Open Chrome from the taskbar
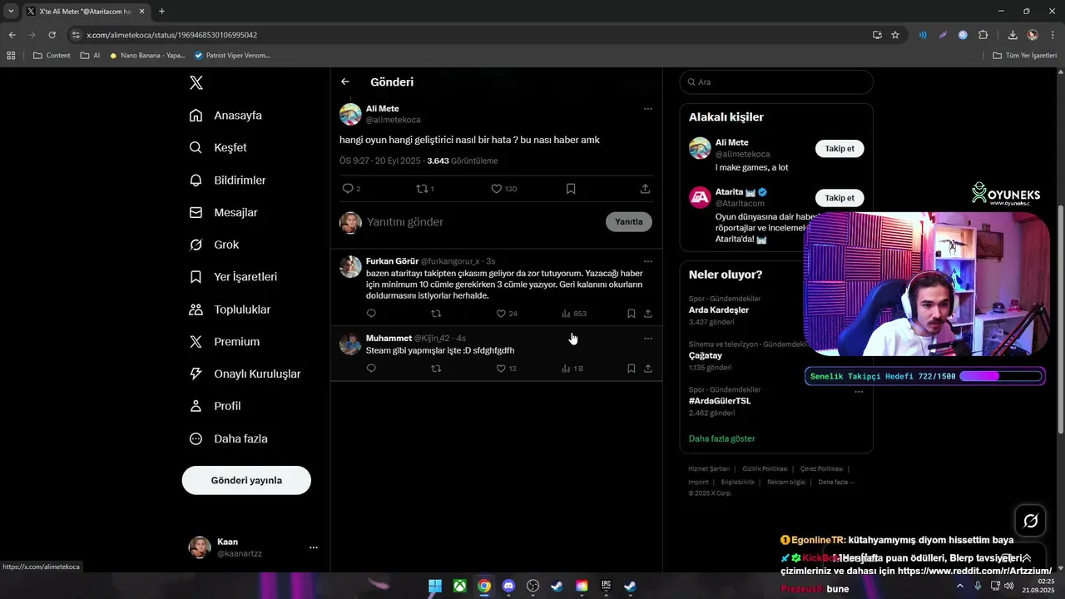The width and height of the screenshot is (1065, 599). (484, 586)
